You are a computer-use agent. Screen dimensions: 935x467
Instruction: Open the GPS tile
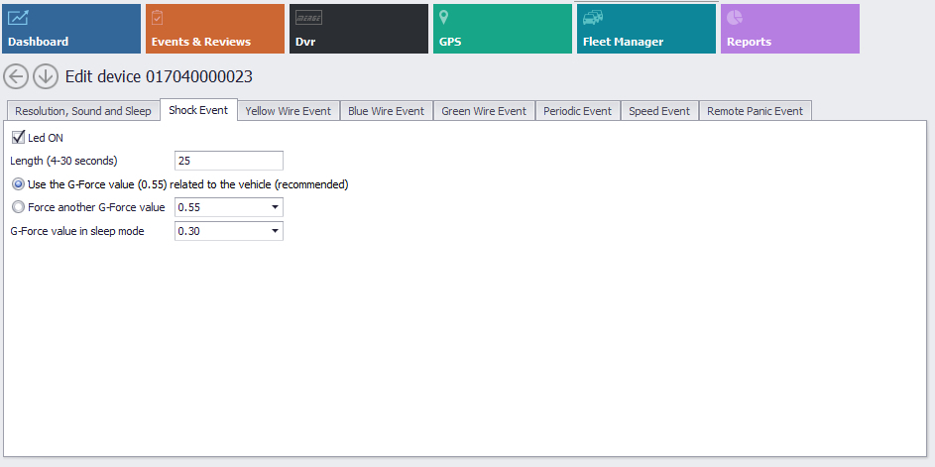(502, 29)
